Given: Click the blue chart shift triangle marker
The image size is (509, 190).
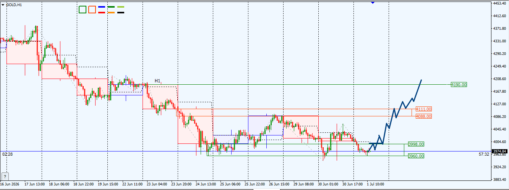Looking at the screenshot, I should (373, 3).
